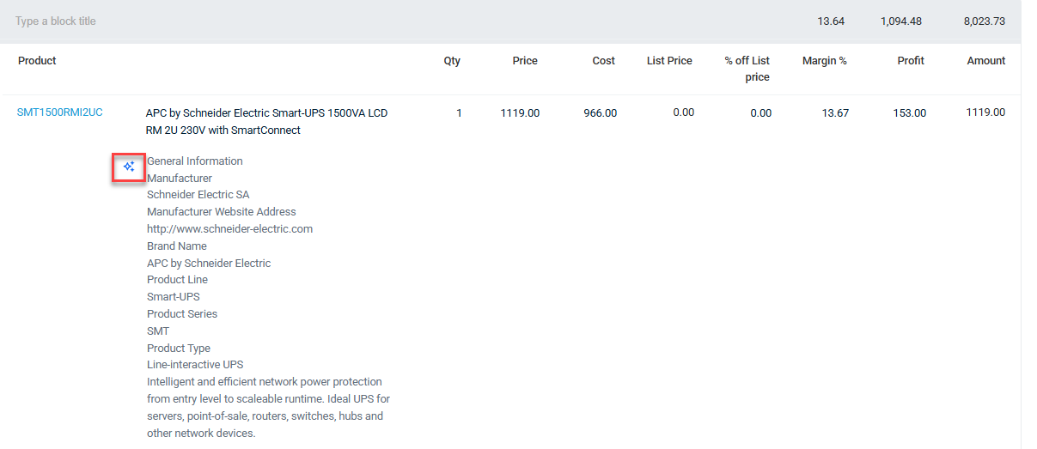Click the cost value 966.00
This screenshot has height=449, width=1037.
pyautogui.click(x=600, y=113)
